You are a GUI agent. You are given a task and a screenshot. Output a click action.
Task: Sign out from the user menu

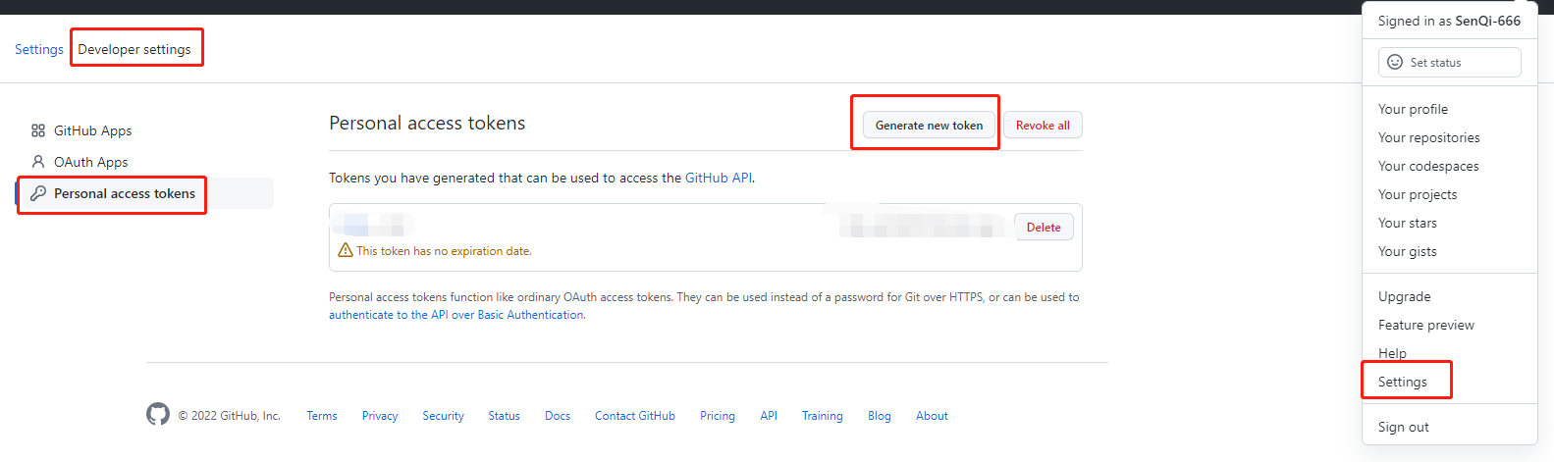click(1403, 427)
